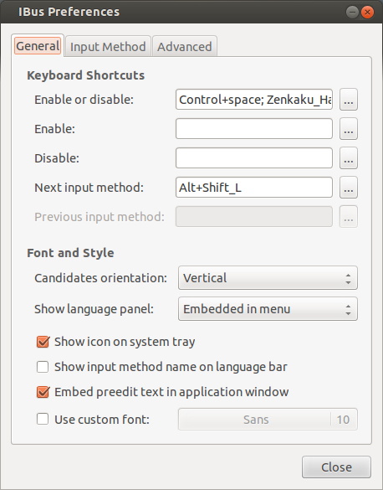Enable Show input method name on language bar
The width and height of the screenshot is (383, 490).
coord(43,367)
